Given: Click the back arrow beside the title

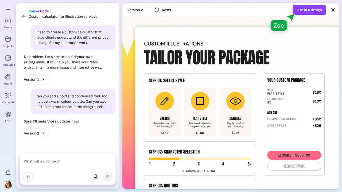Looking at the screenshot, I should coord(24,17).
